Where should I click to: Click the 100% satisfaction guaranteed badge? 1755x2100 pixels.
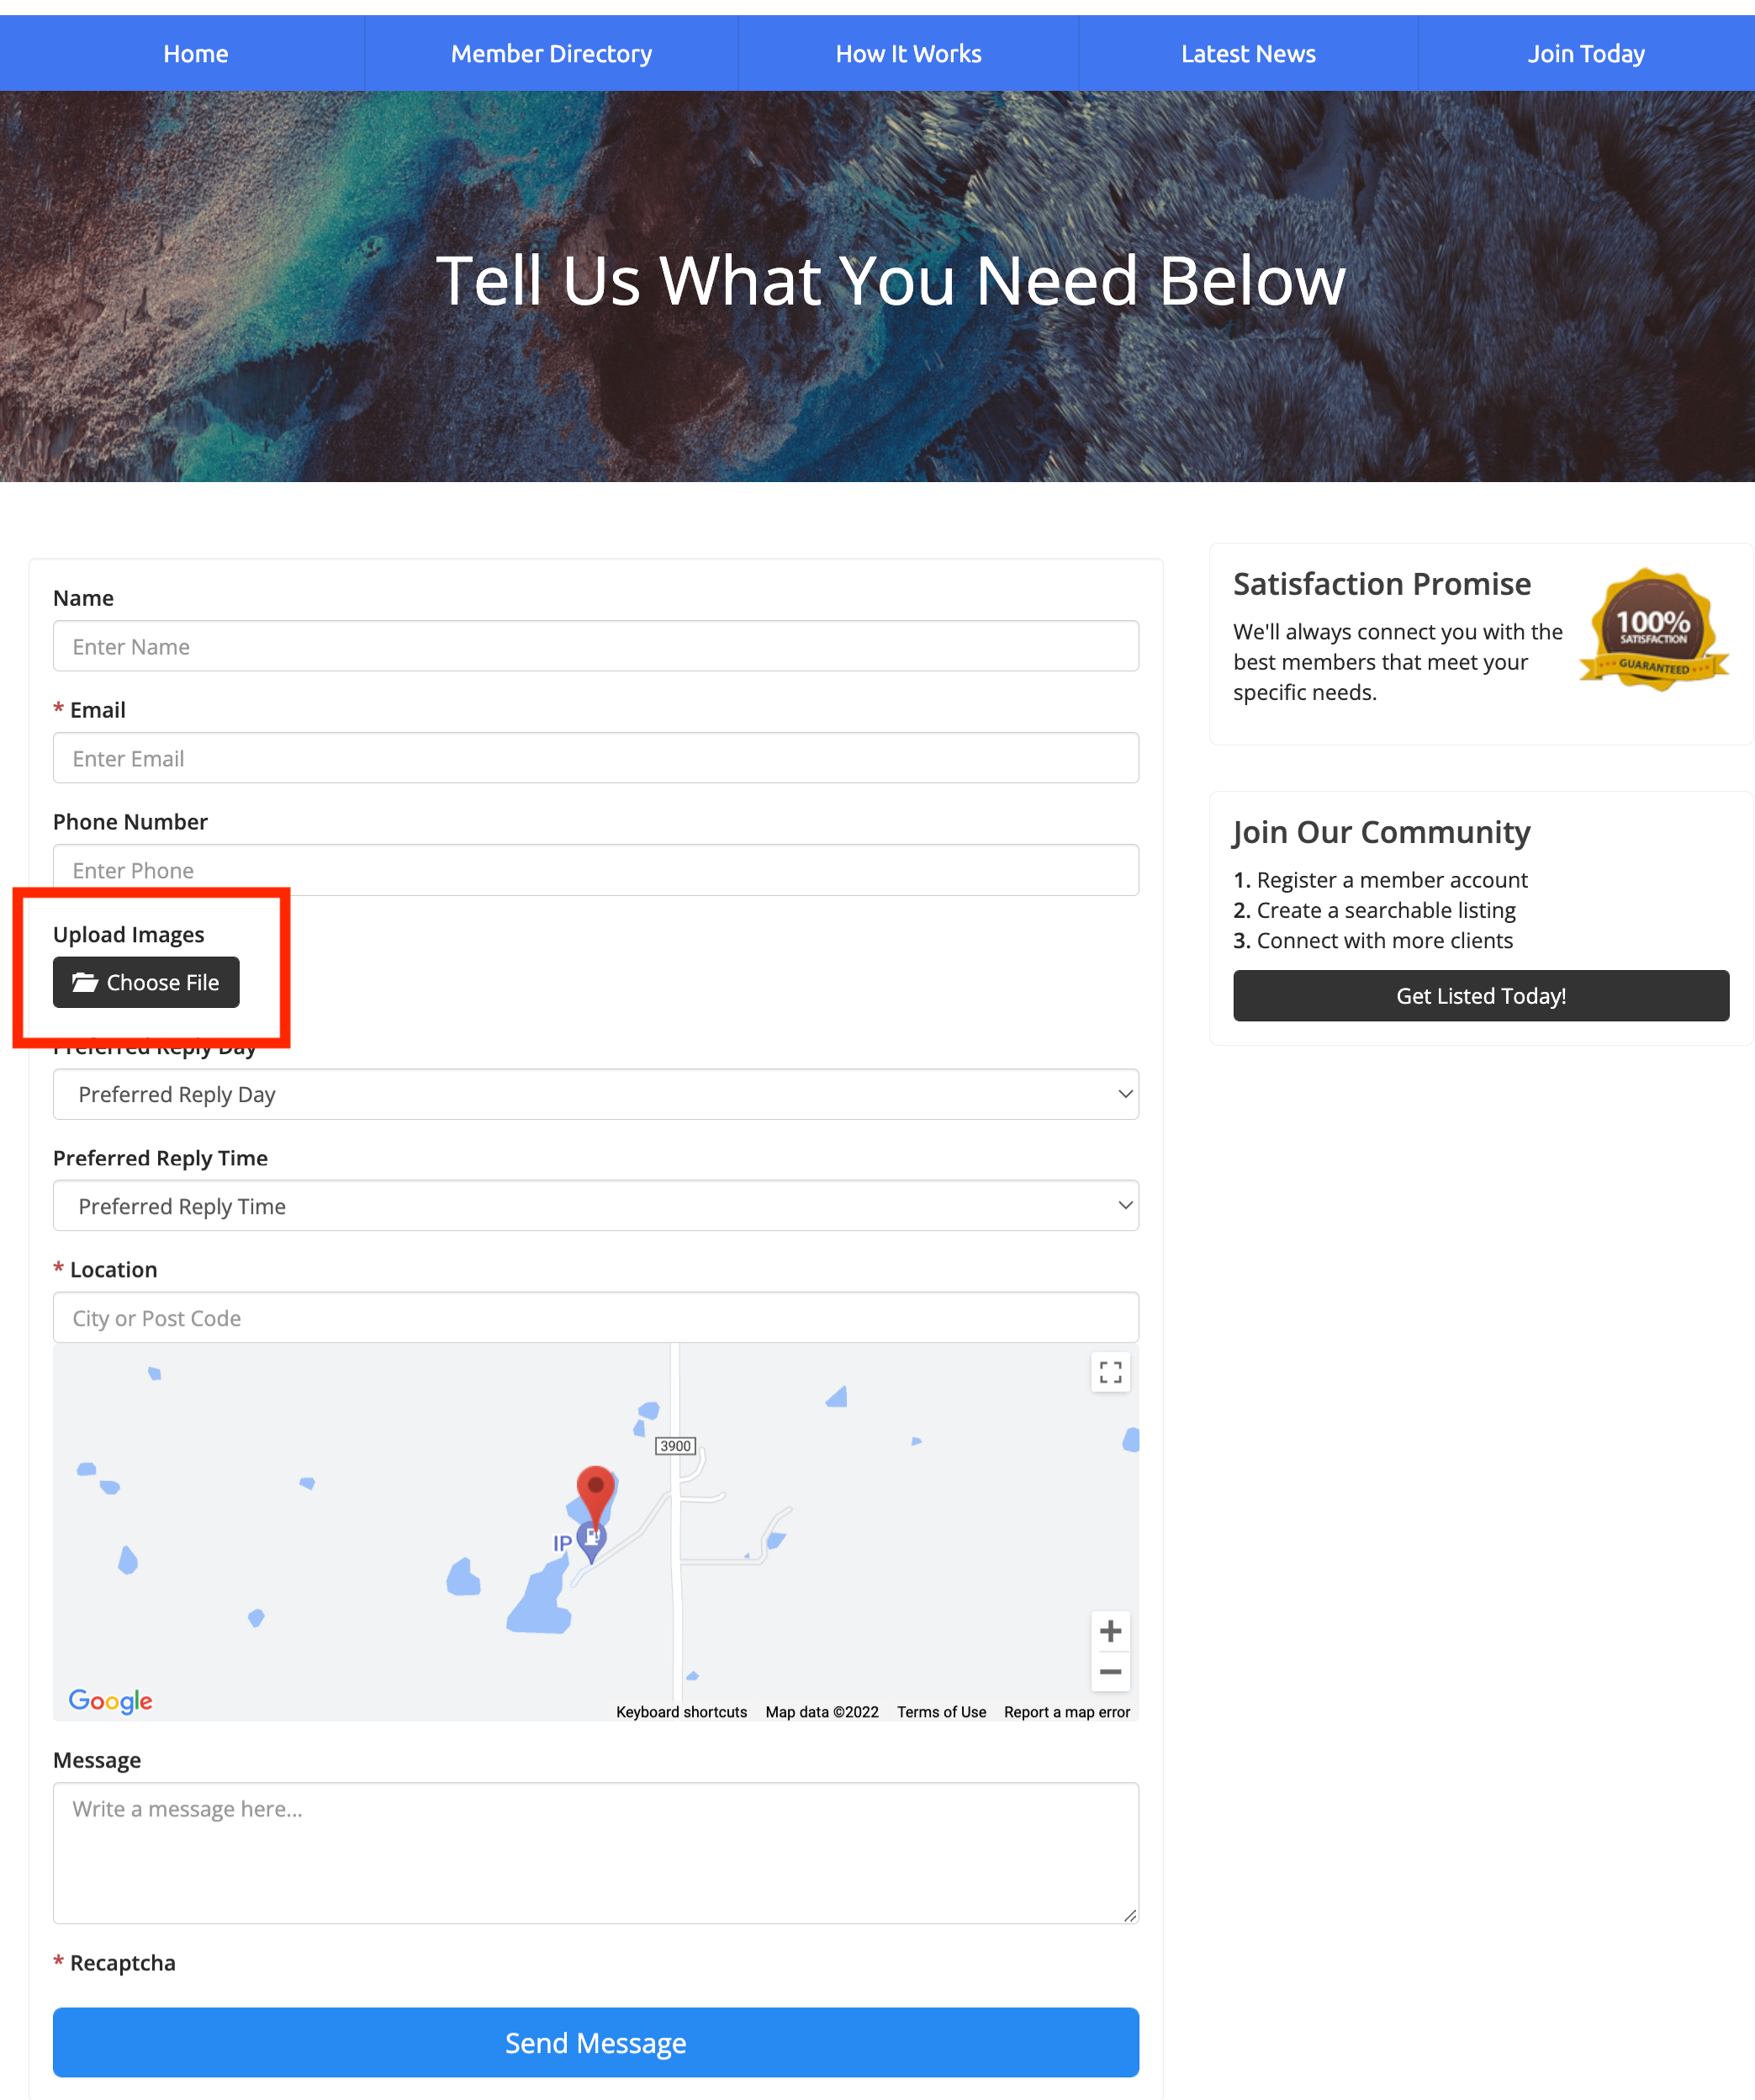pos(1652,631)
